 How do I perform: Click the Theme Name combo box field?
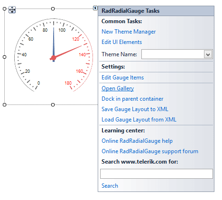tap(177, 54)
